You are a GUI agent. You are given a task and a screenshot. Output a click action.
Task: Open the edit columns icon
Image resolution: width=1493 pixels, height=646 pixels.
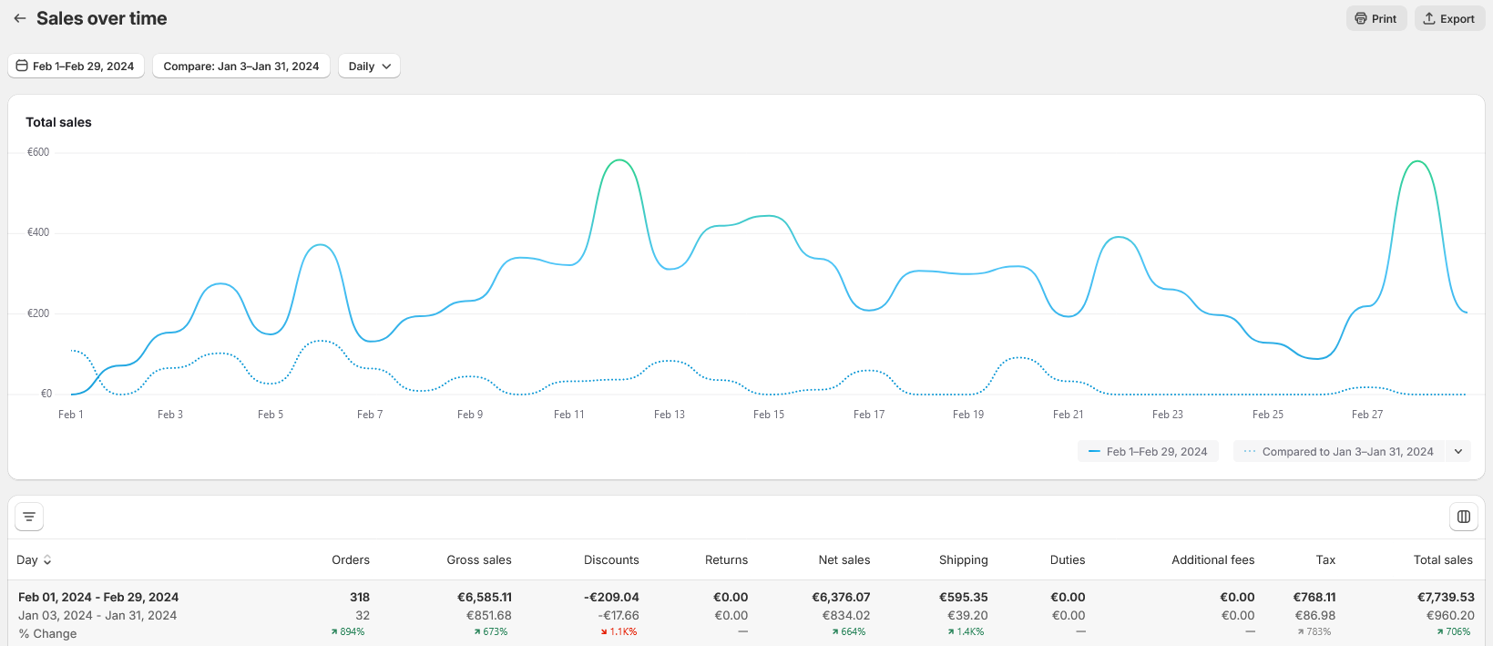point(1463,517)
